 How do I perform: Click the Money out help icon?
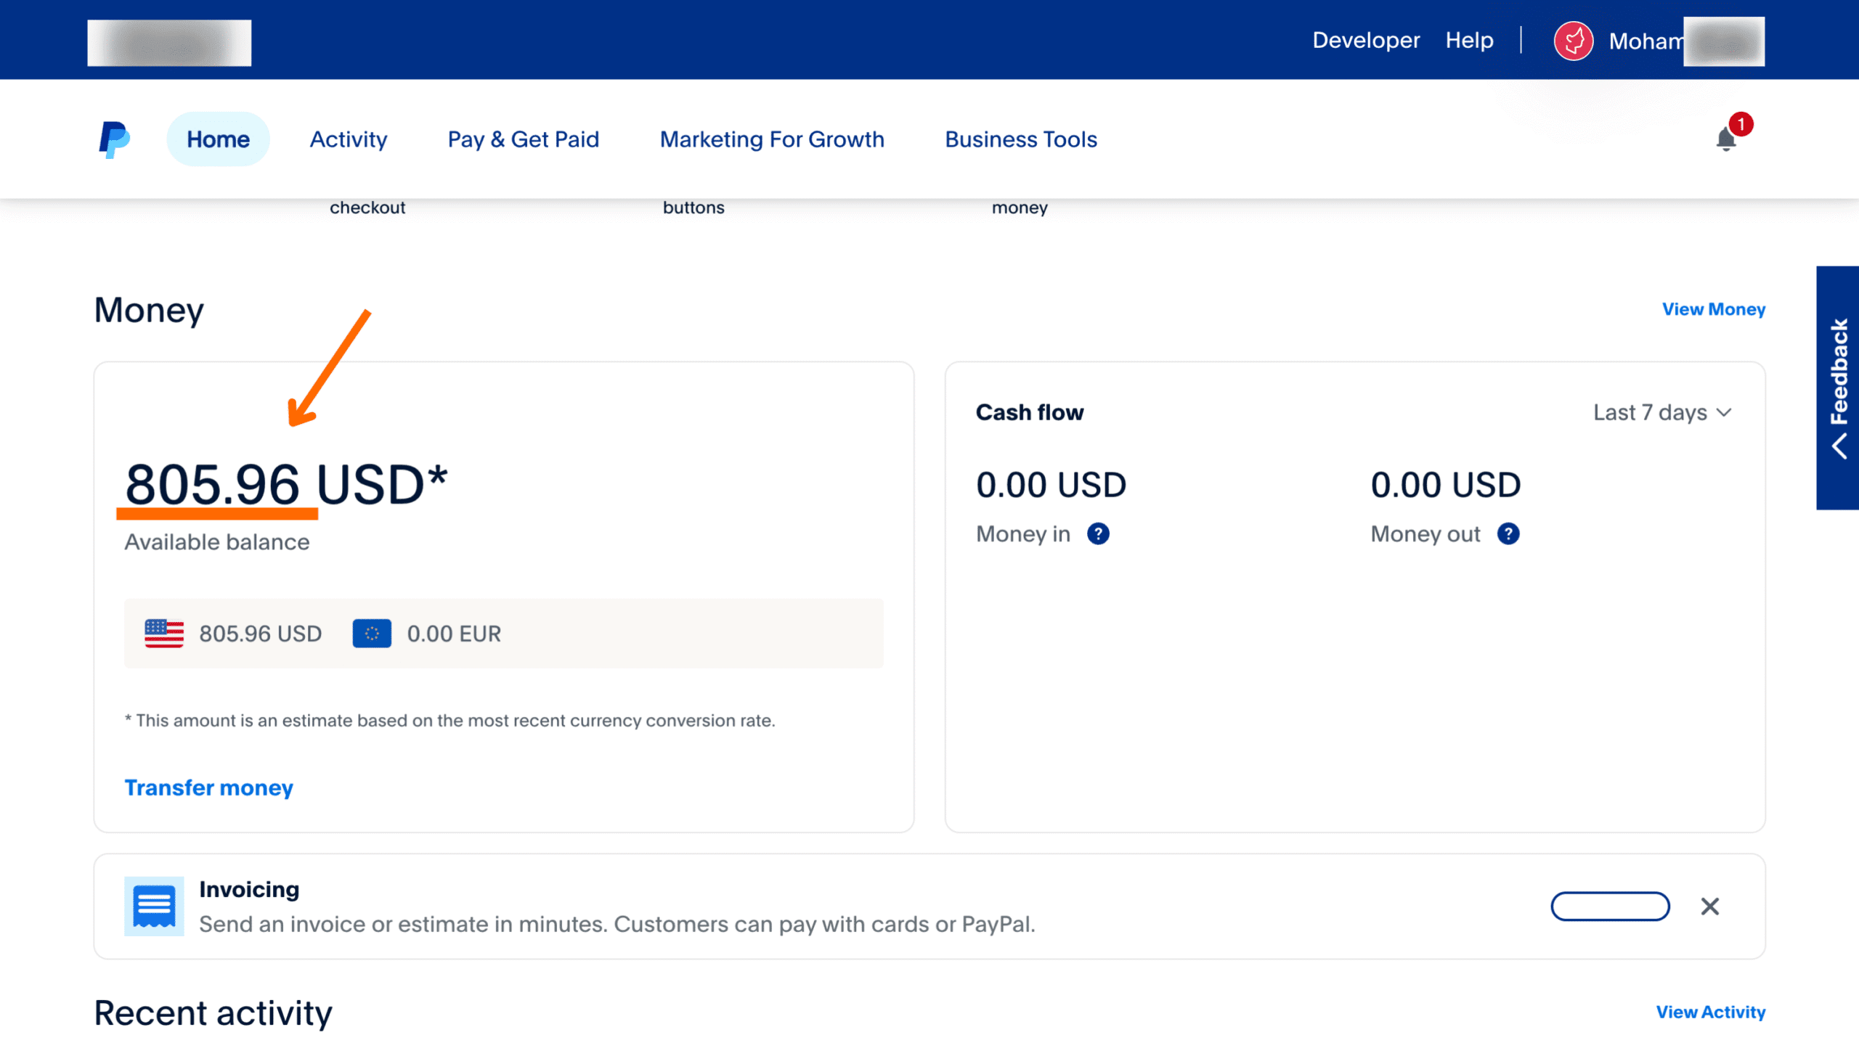[1508, 534]
